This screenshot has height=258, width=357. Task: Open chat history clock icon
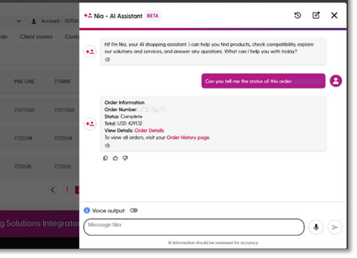point(298,15)
